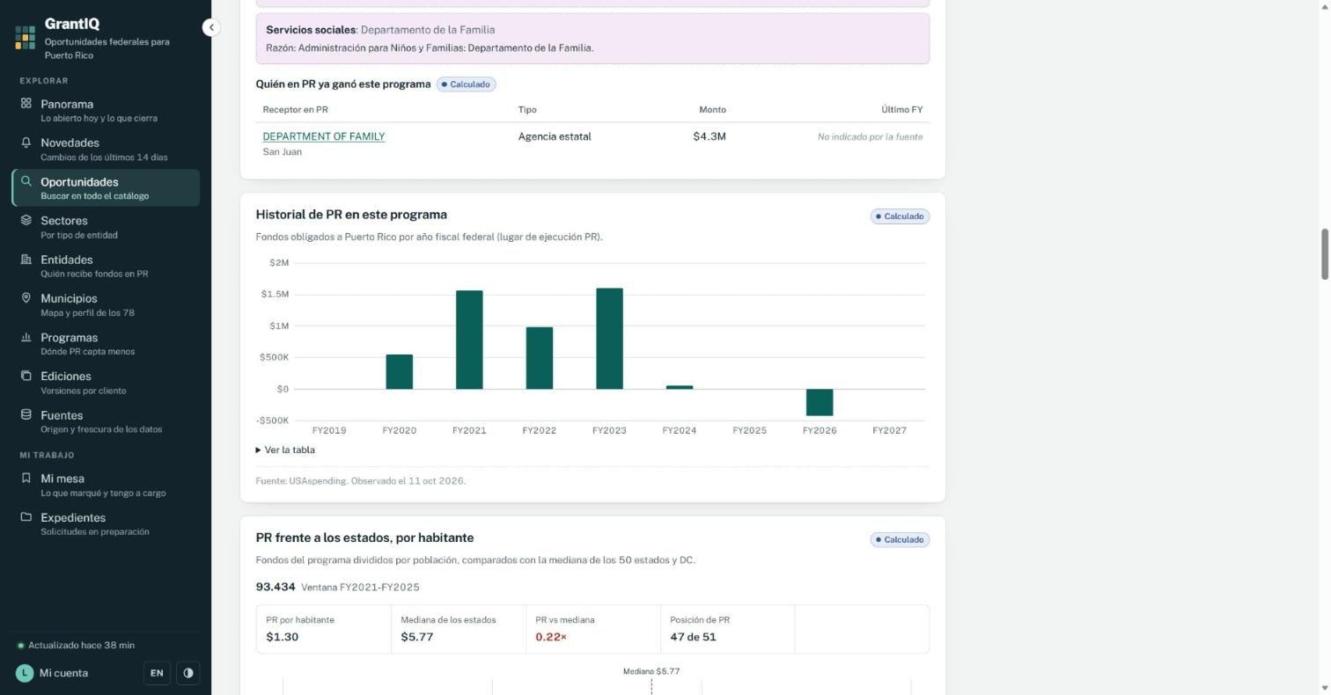The width and height of the screenshot is (1331, 695).
Task: Click the Ediciones copy icon
Action: click(x=26, y=375)
